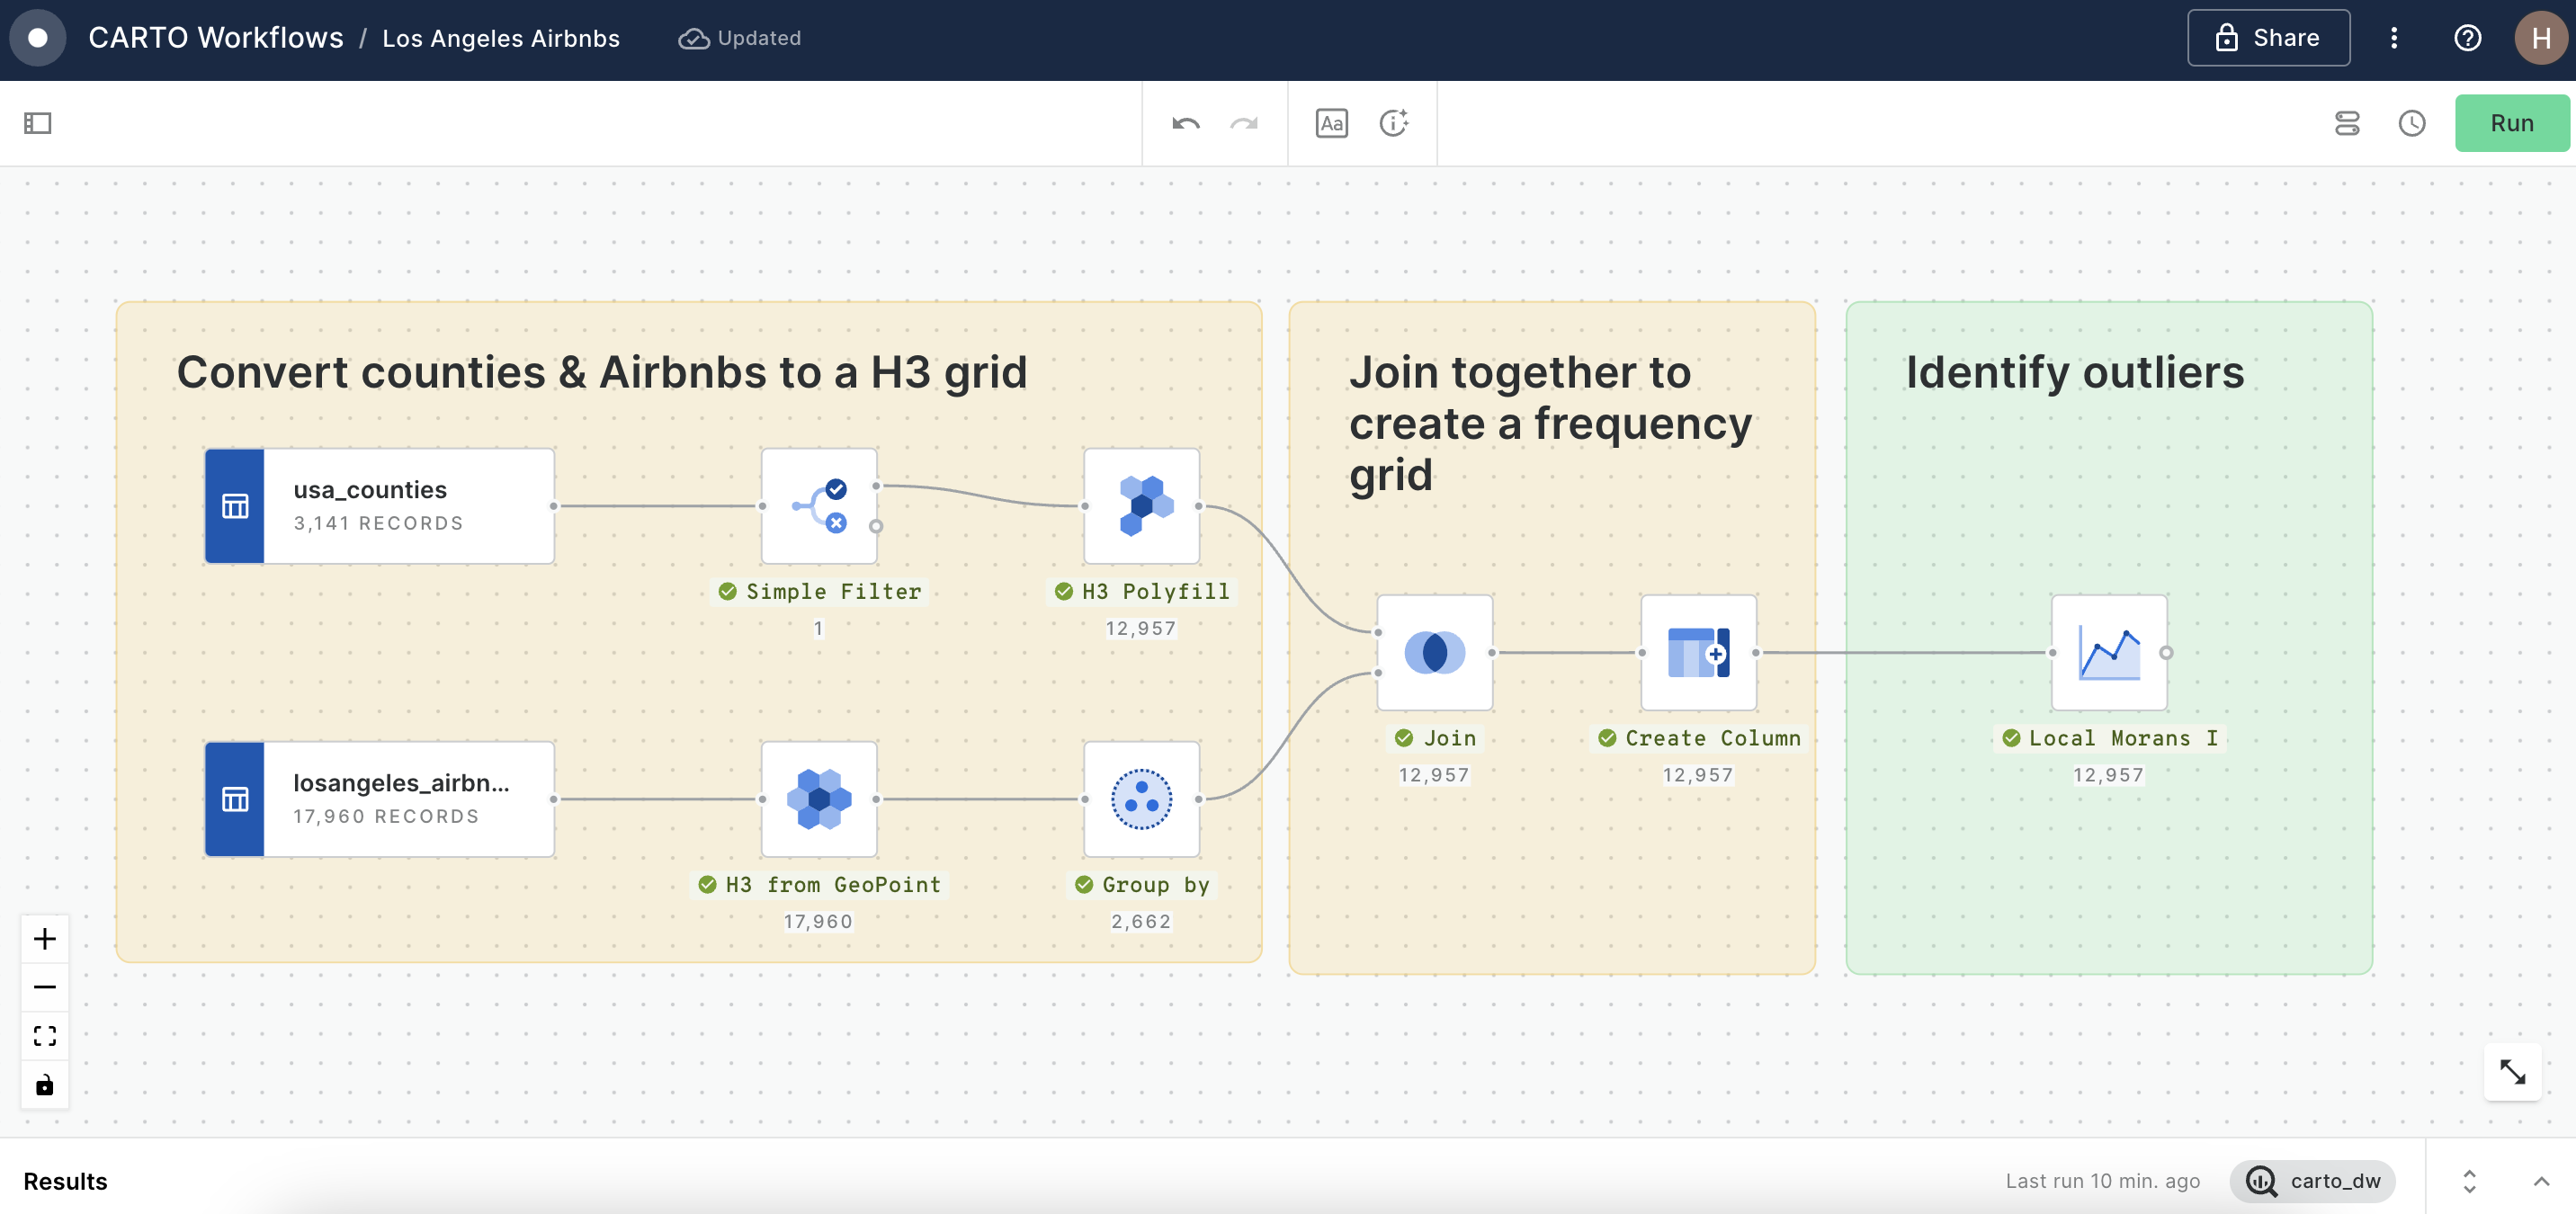2576x1214 pixels.
Task: Open help via the question mark icon
Action: (x=2468, y=37)
